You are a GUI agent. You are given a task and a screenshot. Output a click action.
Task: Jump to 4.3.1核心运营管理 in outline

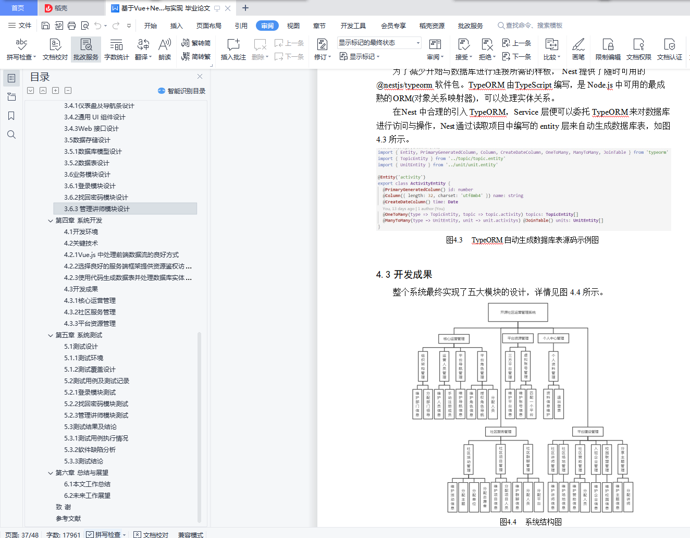(90, 301)
